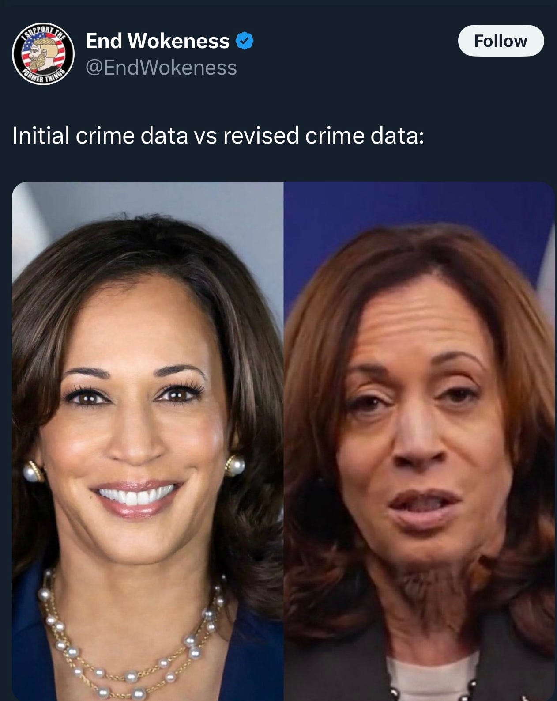
Task: Click the End Wokeness display name
Action: click(x=158, y=41)
